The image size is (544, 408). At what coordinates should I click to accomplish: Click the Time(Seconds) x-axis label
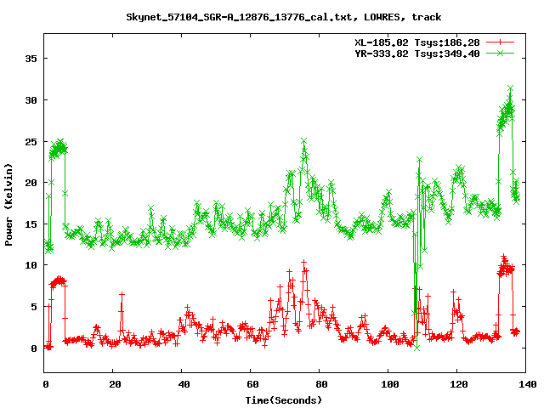[284, 400]
